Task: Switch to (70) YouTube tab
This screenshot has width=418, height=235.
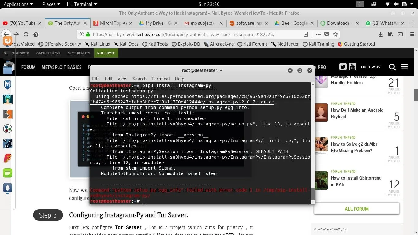Action: click(x=23, y=23)
